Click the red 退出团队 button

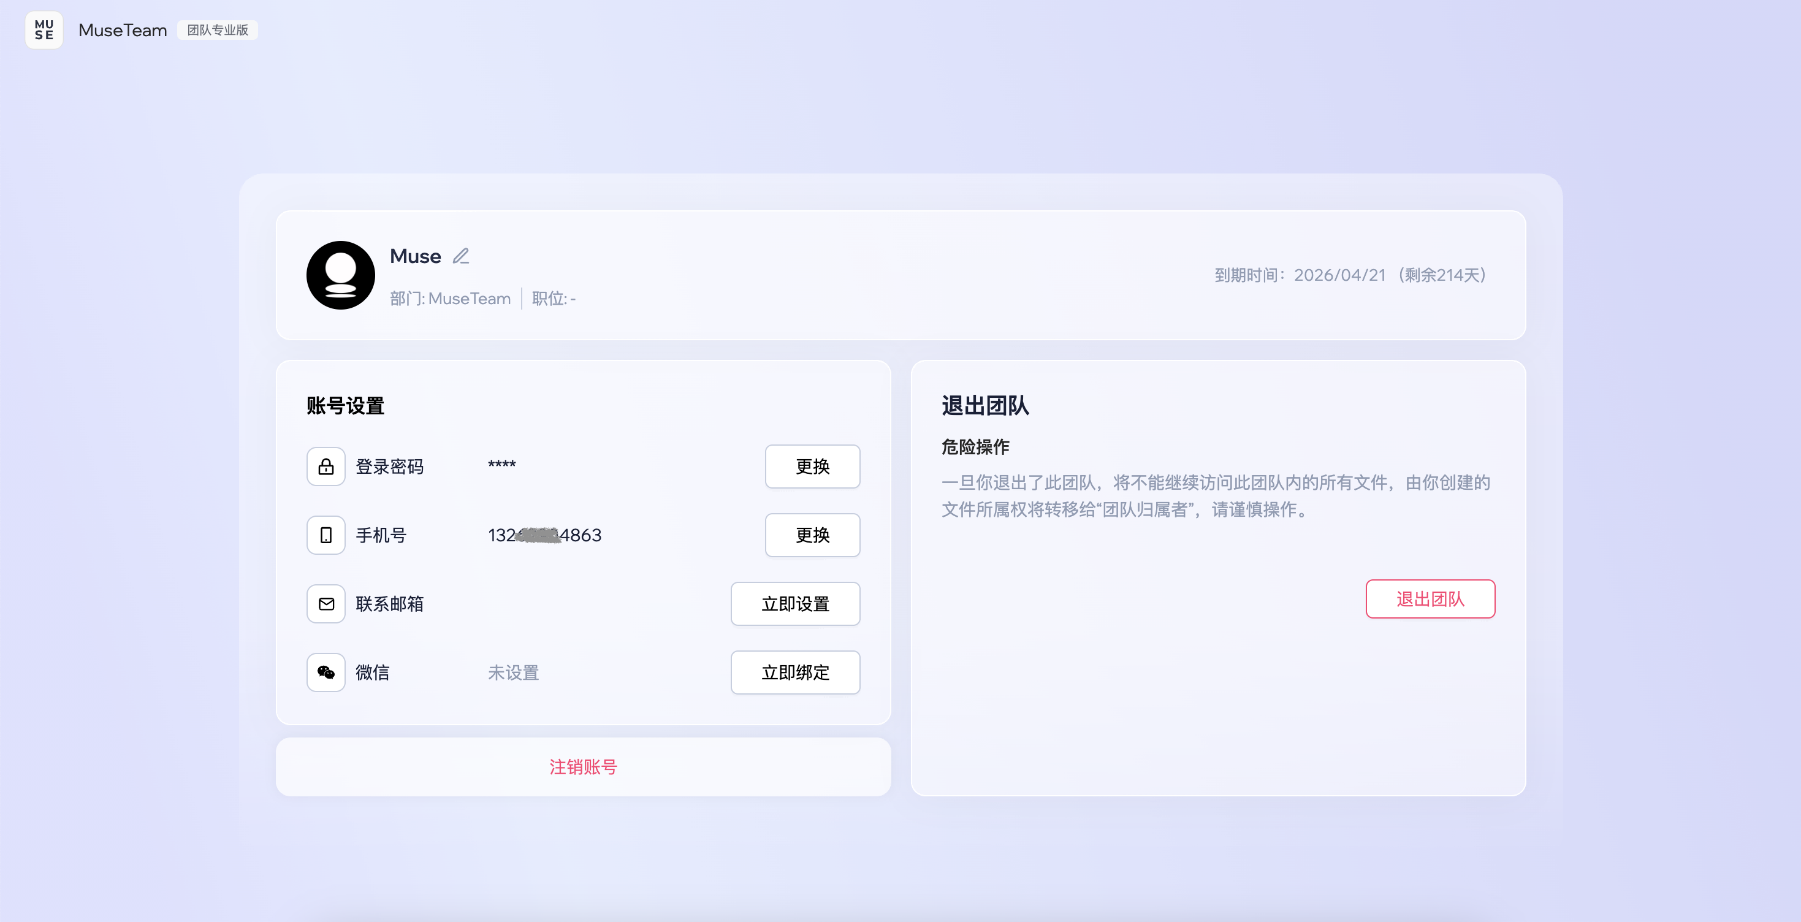(1430, 599)
